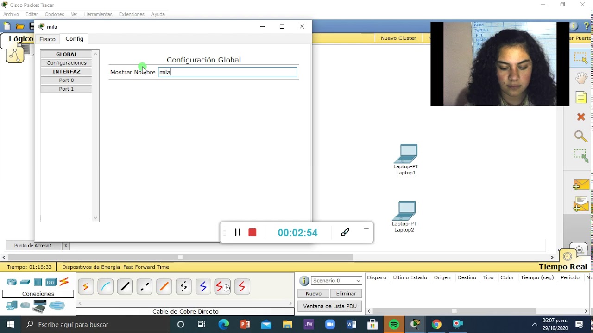Open the Editar menu
593x333 pixels.
(x=32, y=14)
